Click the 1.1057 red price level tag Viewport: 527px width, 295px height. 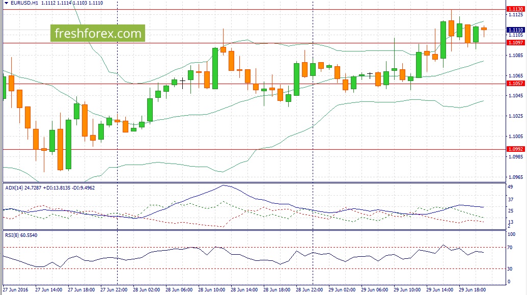coord(515,83)
